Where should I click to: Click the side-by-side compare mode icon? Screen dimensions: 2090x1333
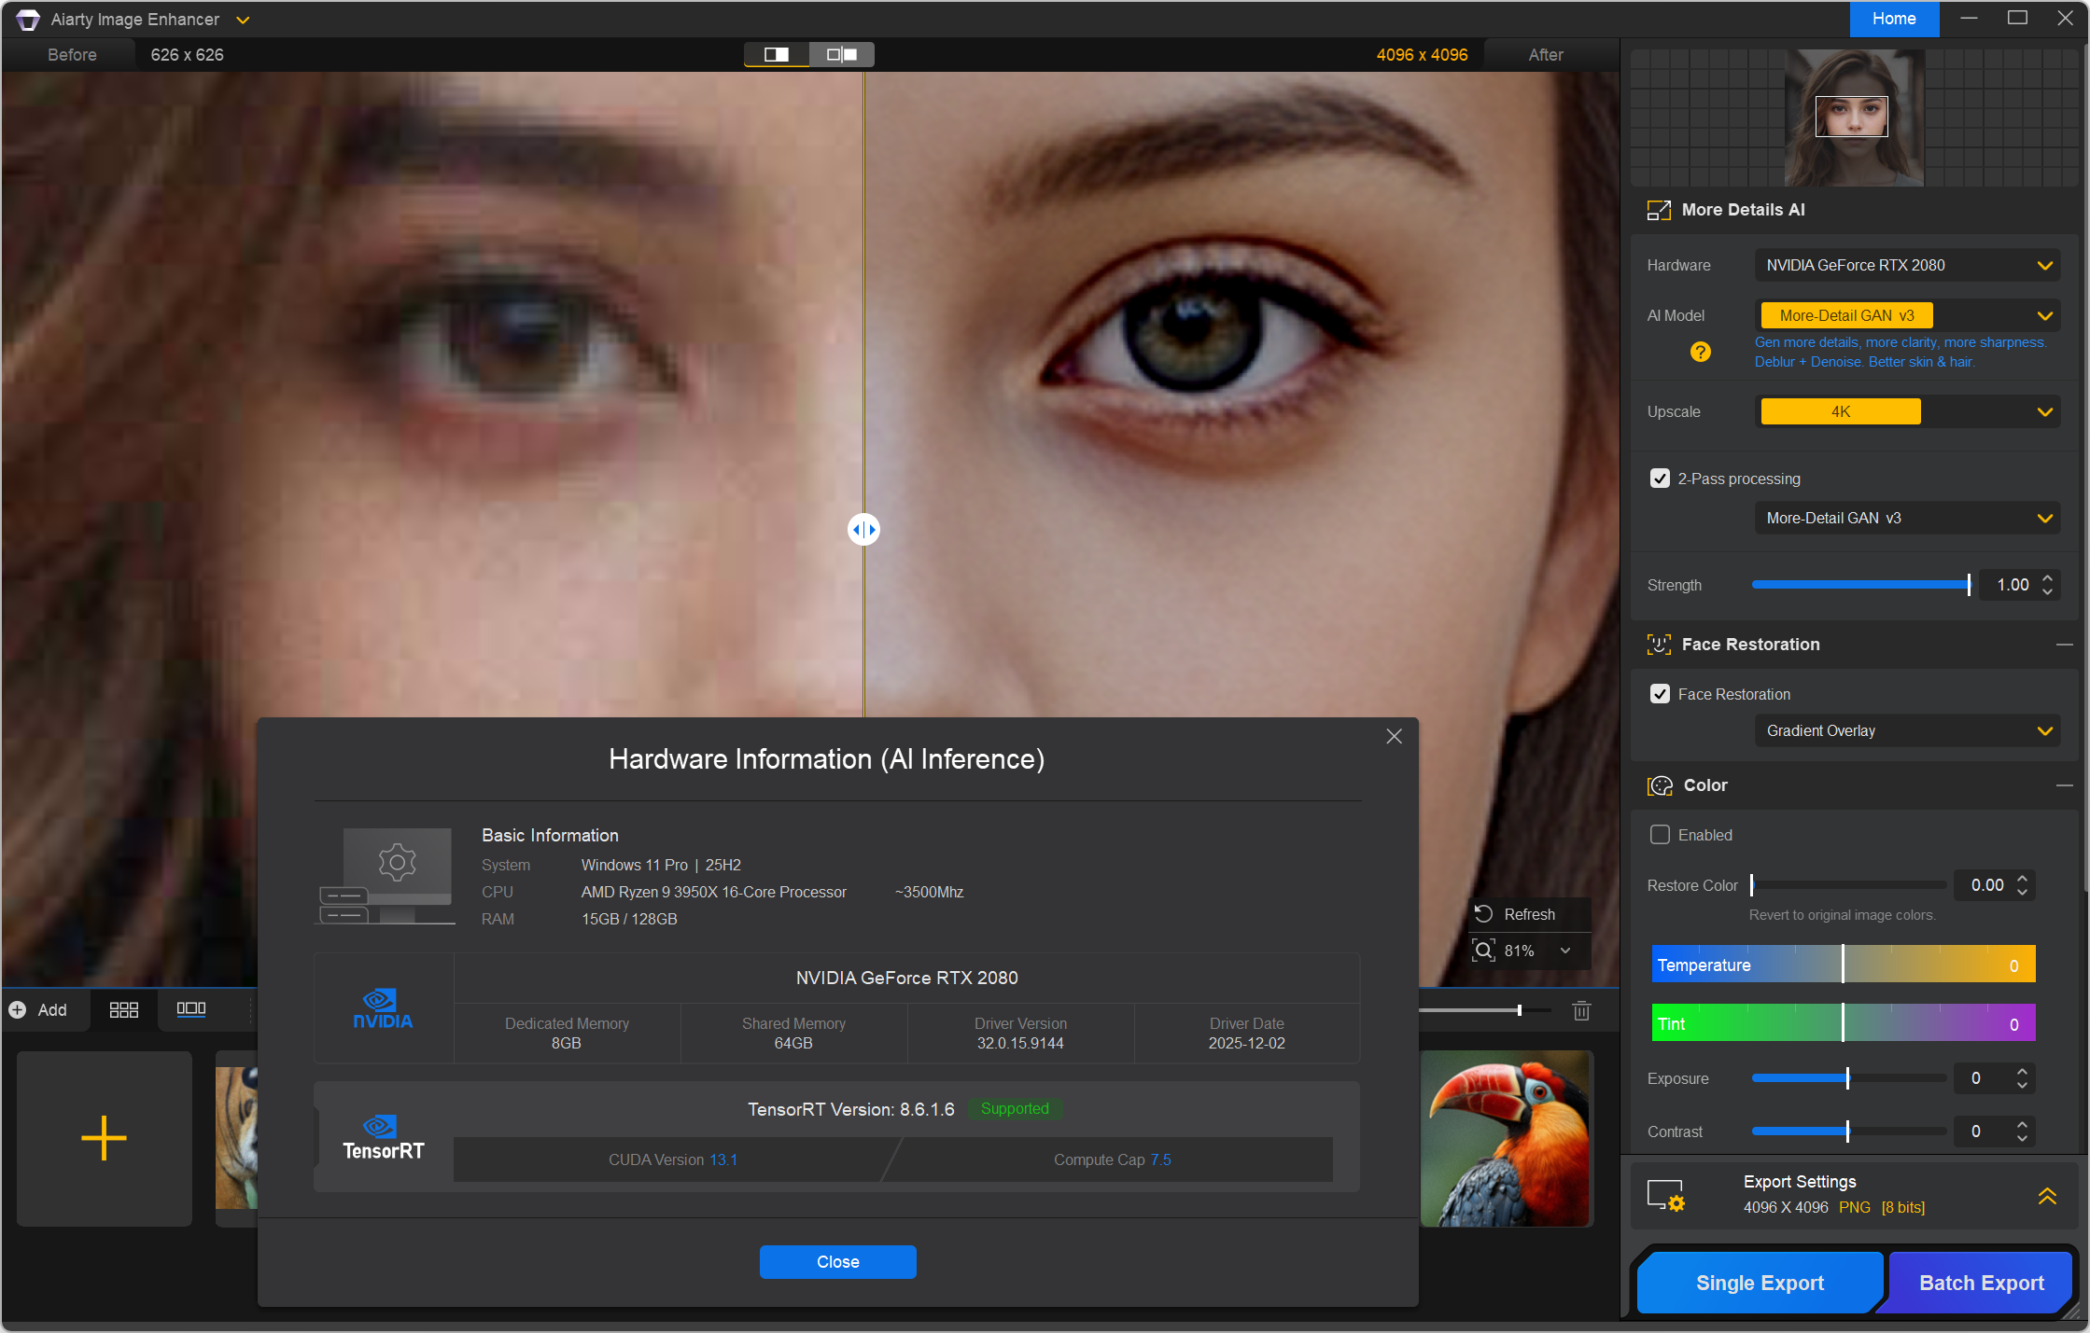[x=841, y=55]
